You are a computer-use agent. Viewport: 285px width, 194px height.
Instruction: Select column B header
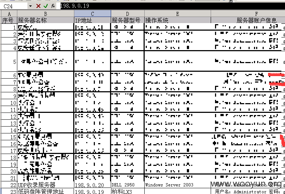coord(45,14)
